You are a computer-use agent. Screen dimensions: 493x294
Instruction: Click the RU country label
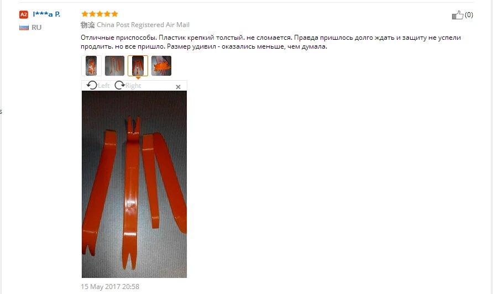pyautogui.click(x=36, y=28)
